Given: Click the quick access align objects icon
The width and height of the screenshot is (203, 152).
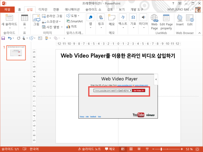Looking at the screenshot, I should pos(47,38).
